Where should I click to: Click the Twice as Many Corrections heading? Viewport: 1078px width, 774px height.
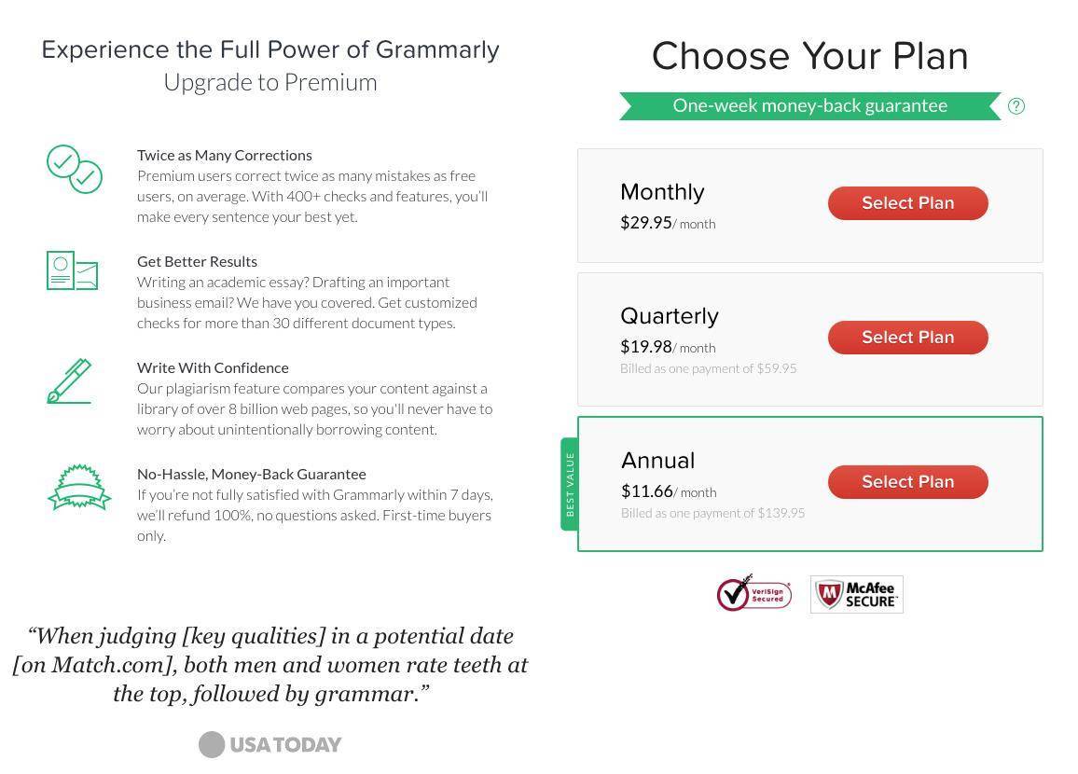coord(224,156)
